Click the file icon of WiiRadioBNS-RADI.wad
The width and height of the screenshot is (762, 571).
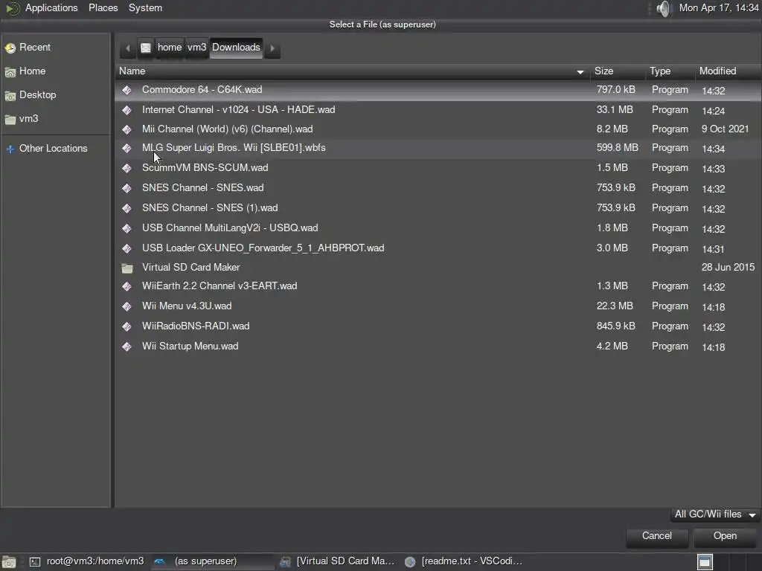point(127,327)
